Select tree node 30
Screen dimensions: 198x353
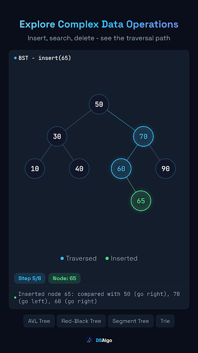[x=57, y=136]
